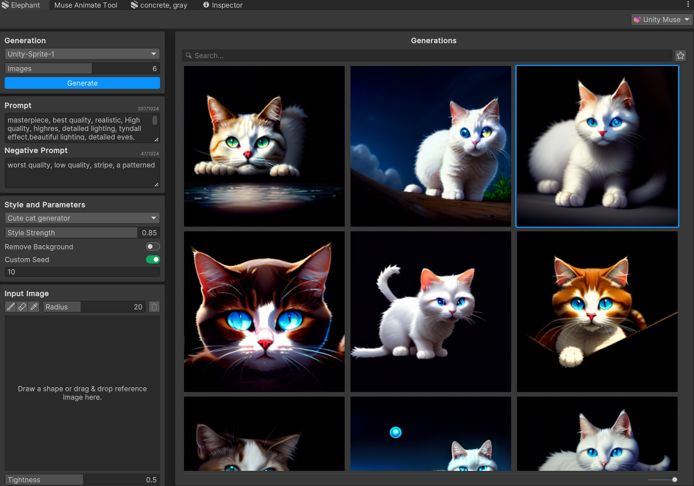Viewport: 694px width, 486px height.
Task: Click the Generations panel title
Action: (x=433, y=40)
